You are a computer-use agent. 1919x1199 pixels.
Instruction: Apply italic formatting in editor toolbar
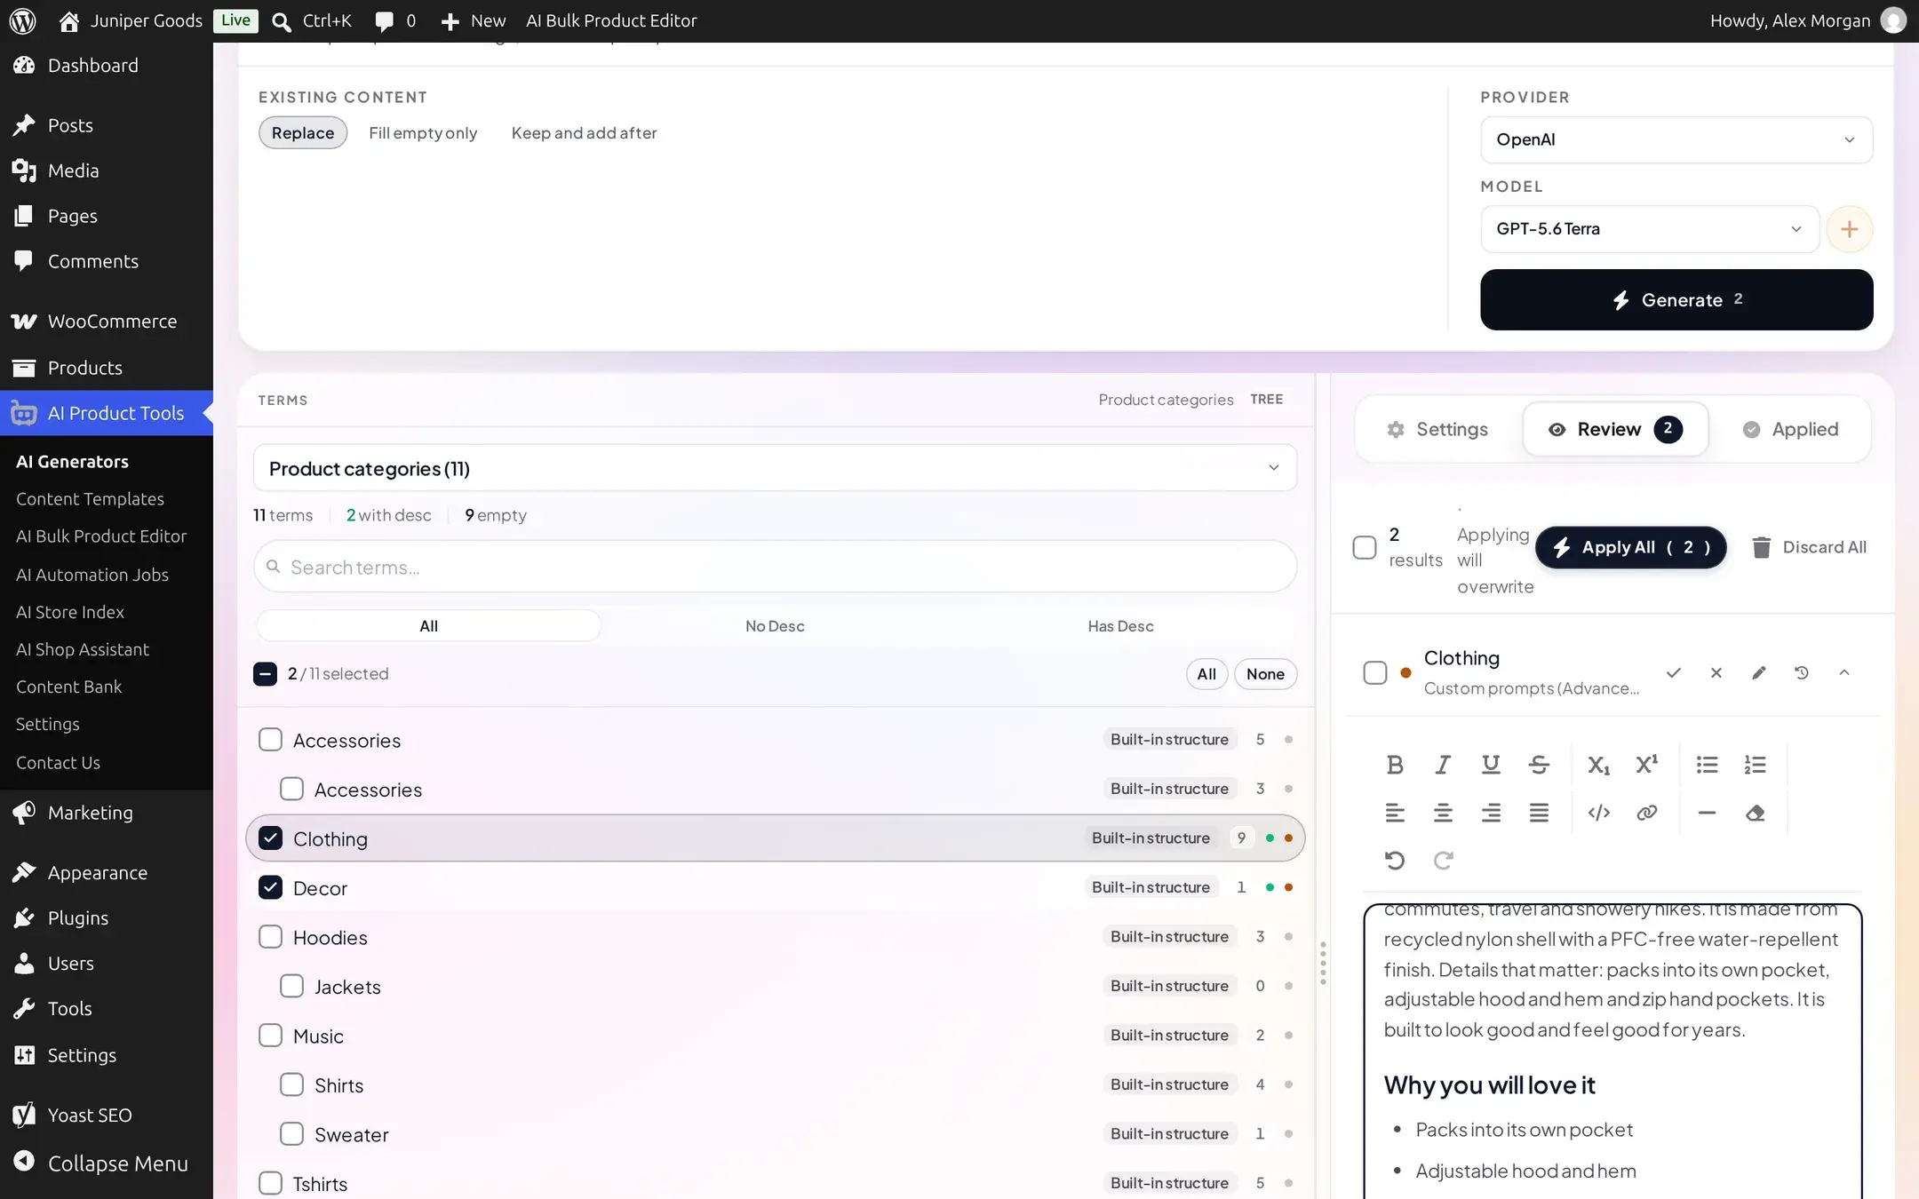(1443, 765)
